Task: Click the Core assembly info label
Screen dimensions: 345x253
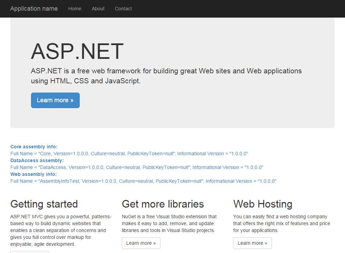Action: [34, 147]
